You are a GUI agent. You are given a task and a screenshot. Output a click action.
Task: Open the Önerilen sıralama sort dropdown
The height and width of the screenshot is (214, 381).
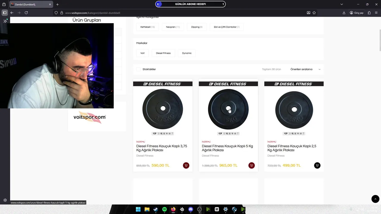[x=305, y=69]
